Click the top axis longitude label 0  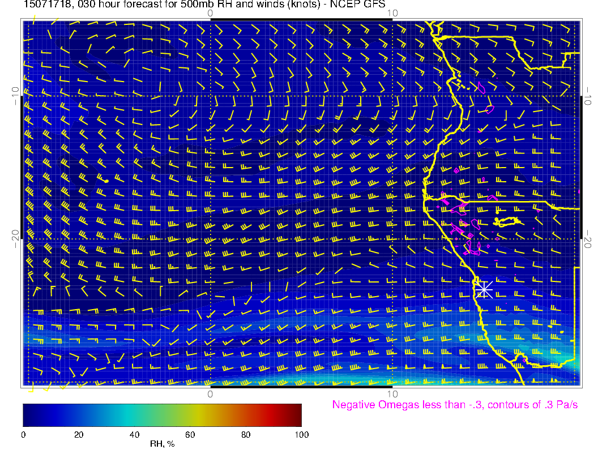[x=210, y=13]
